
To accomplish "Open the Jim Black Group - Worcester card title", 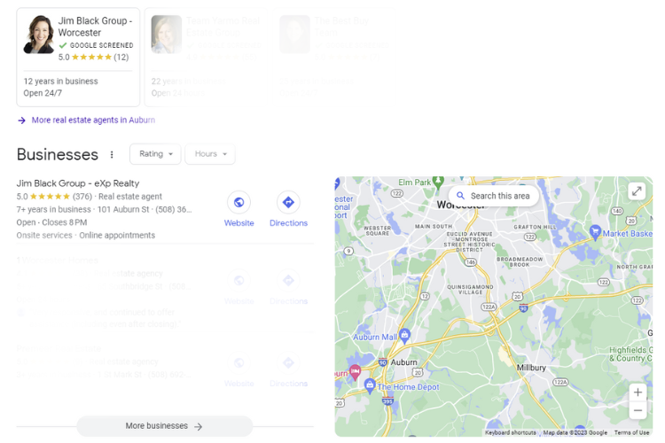I will pos(96,27).
